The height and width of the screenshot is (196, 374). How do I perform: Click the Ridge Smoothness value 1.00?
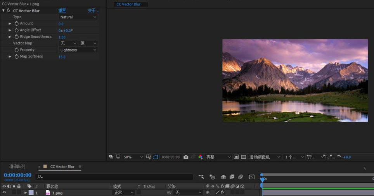62,37
